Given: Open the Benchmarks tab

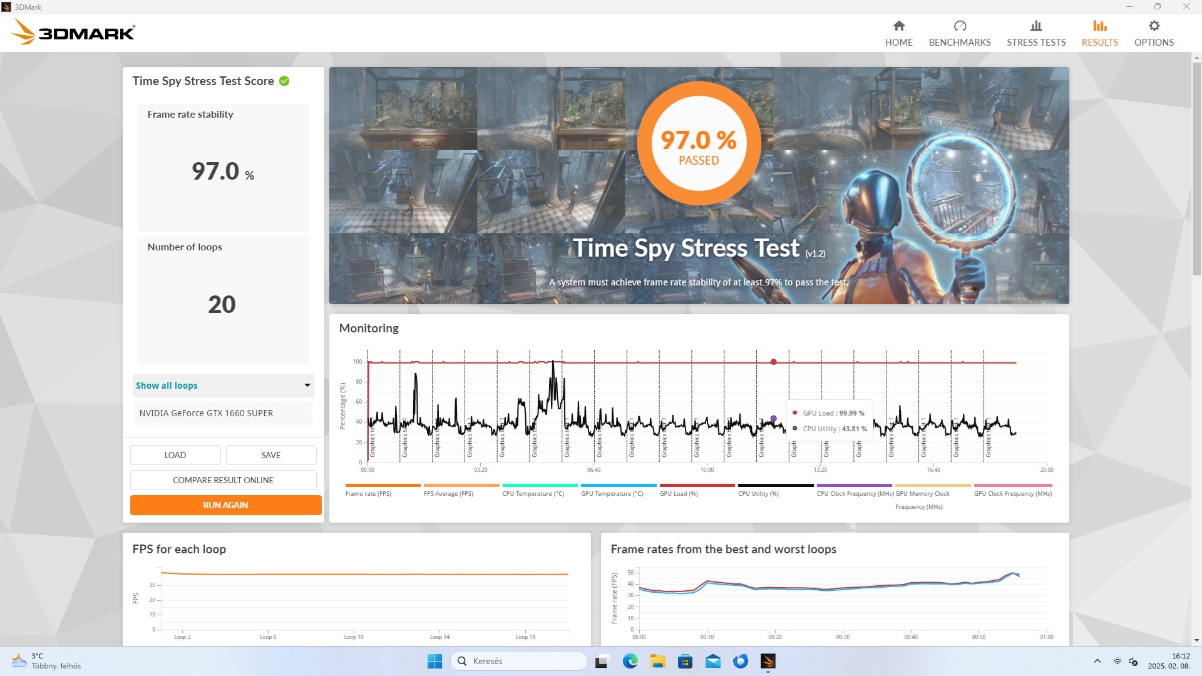Looking at the screenshot, I should click(960, 33).
